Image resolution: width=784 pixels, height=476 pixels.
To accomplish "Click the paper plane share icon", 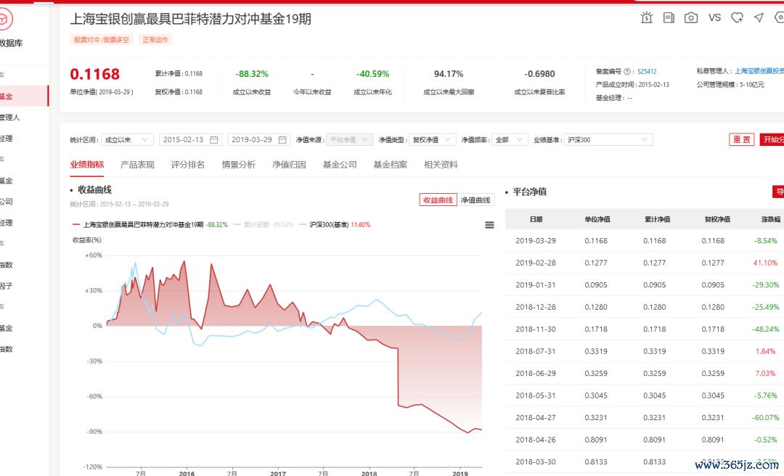I will [x=759, y=18].
